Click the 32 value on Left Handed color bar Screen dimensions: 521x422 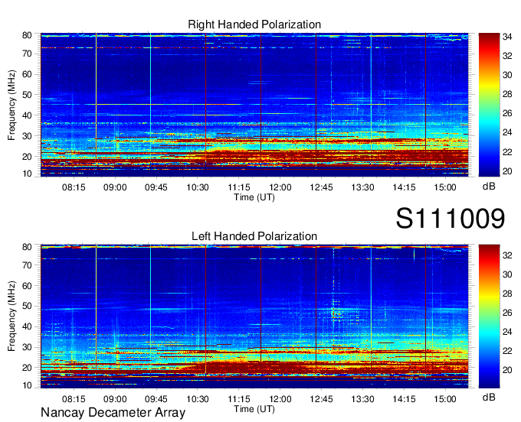(x=507, y=255)
